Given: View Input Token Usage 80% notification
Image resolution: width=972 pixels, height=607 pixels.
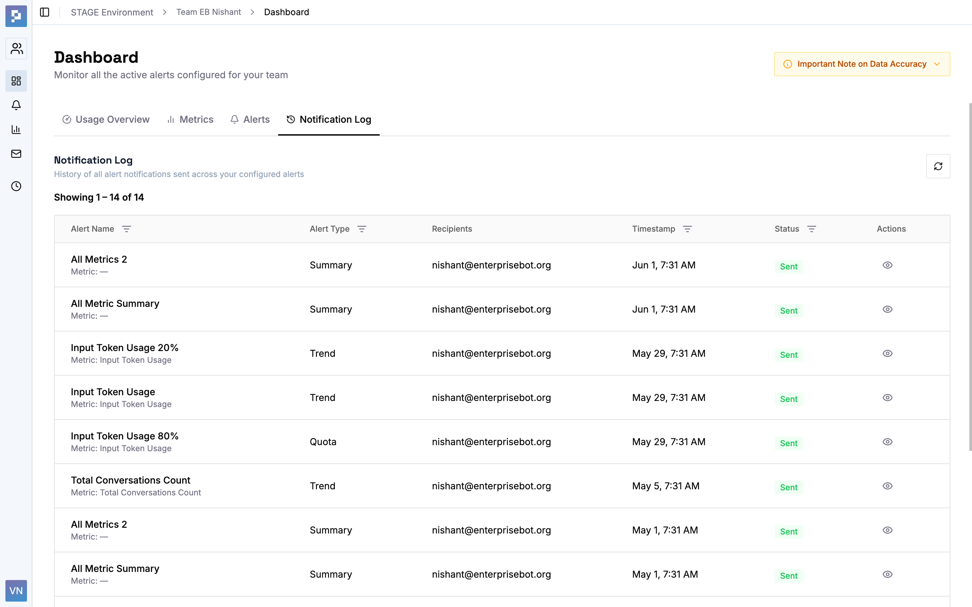Looking at the screenshot, I should [887, 442].
